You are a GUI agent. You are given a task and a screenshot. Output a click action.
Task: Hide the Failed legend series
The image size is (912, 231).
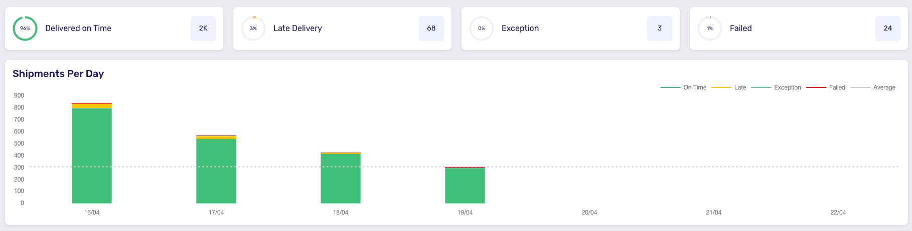pos(826,87)
